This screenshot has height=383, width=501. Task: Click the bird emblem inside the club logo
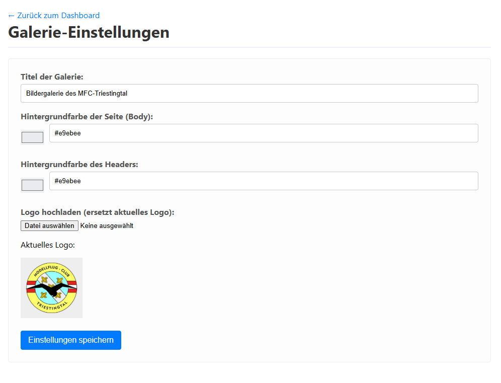point(51,288)
